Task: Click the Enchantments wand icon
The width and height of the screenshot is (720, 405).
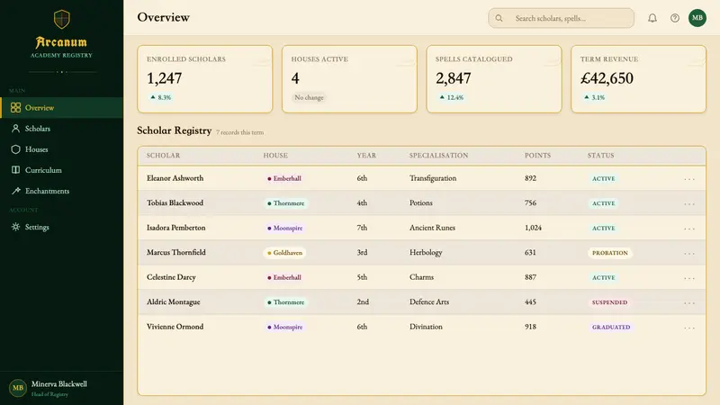Action: coord(15,191)
